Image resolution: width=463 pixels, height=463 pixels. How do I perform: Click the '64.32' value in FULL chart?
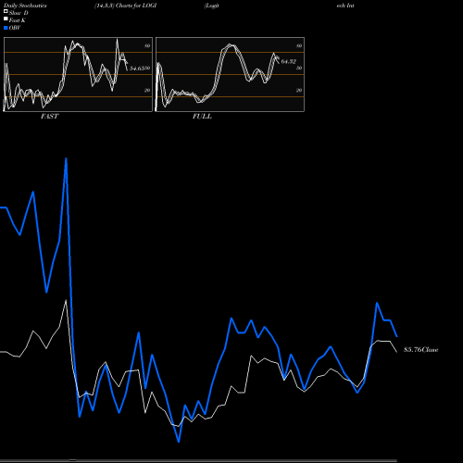288,62
